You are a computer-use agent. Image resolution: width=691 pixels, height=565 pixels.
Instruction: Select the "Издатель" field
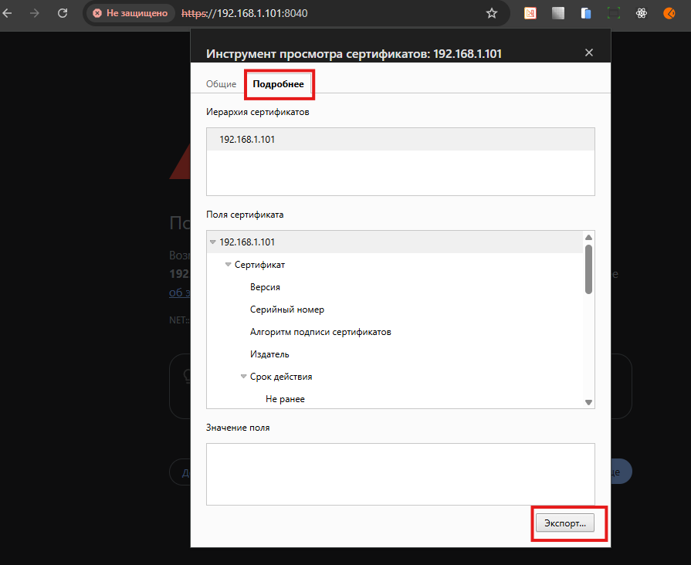[269, 354]
